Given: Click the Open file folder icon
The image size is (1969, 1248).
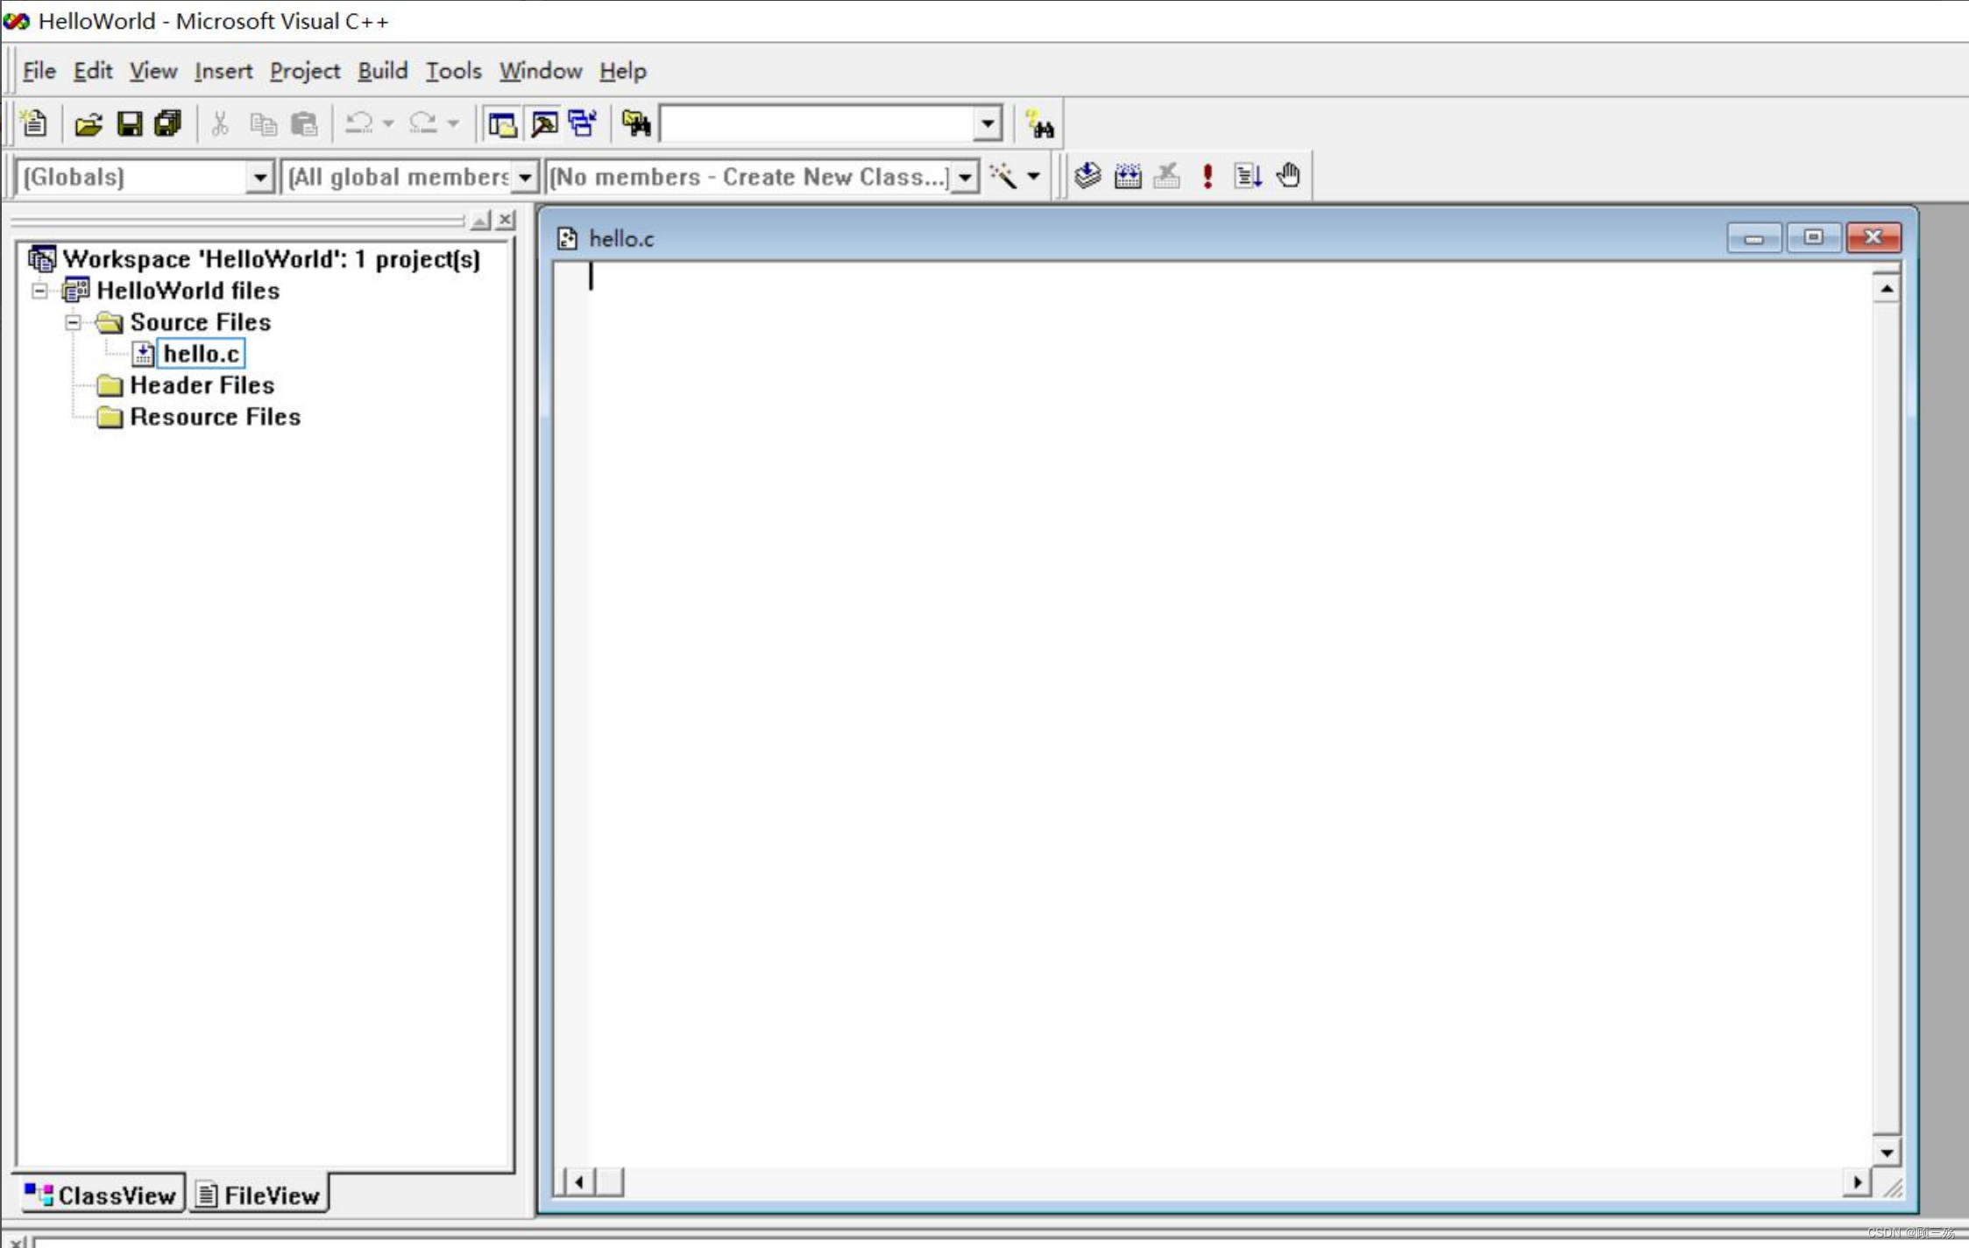Looking at the screenshot, I should 88,124.
